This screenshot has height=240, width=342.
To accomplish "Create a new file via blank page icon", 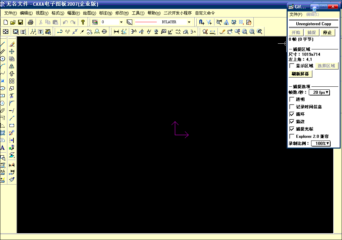I will (6, 22).
